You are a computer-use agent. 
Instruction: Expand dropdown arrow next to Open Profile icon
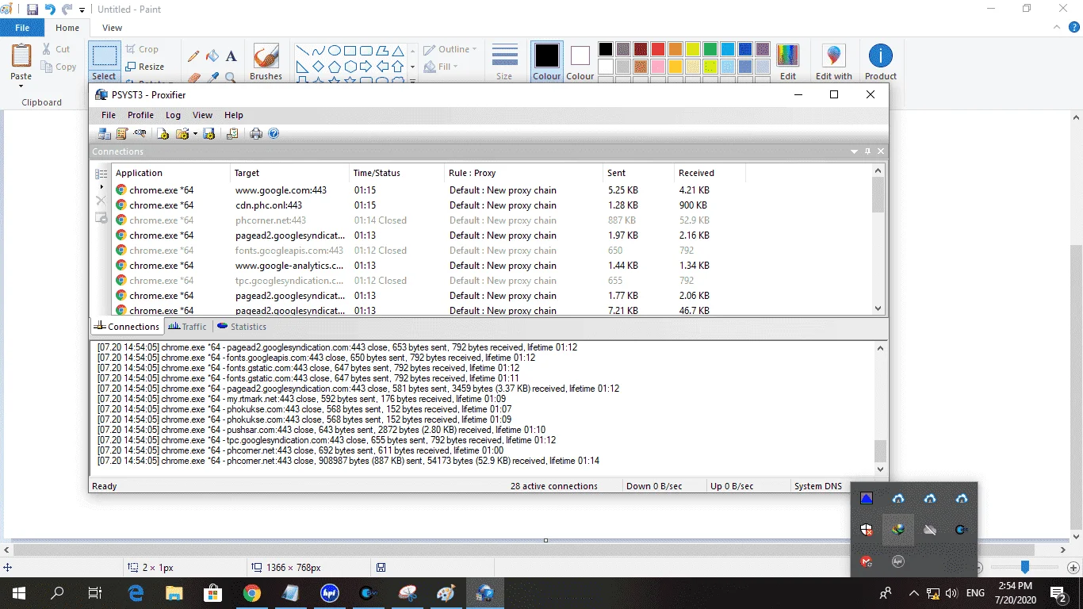[195, 134]
